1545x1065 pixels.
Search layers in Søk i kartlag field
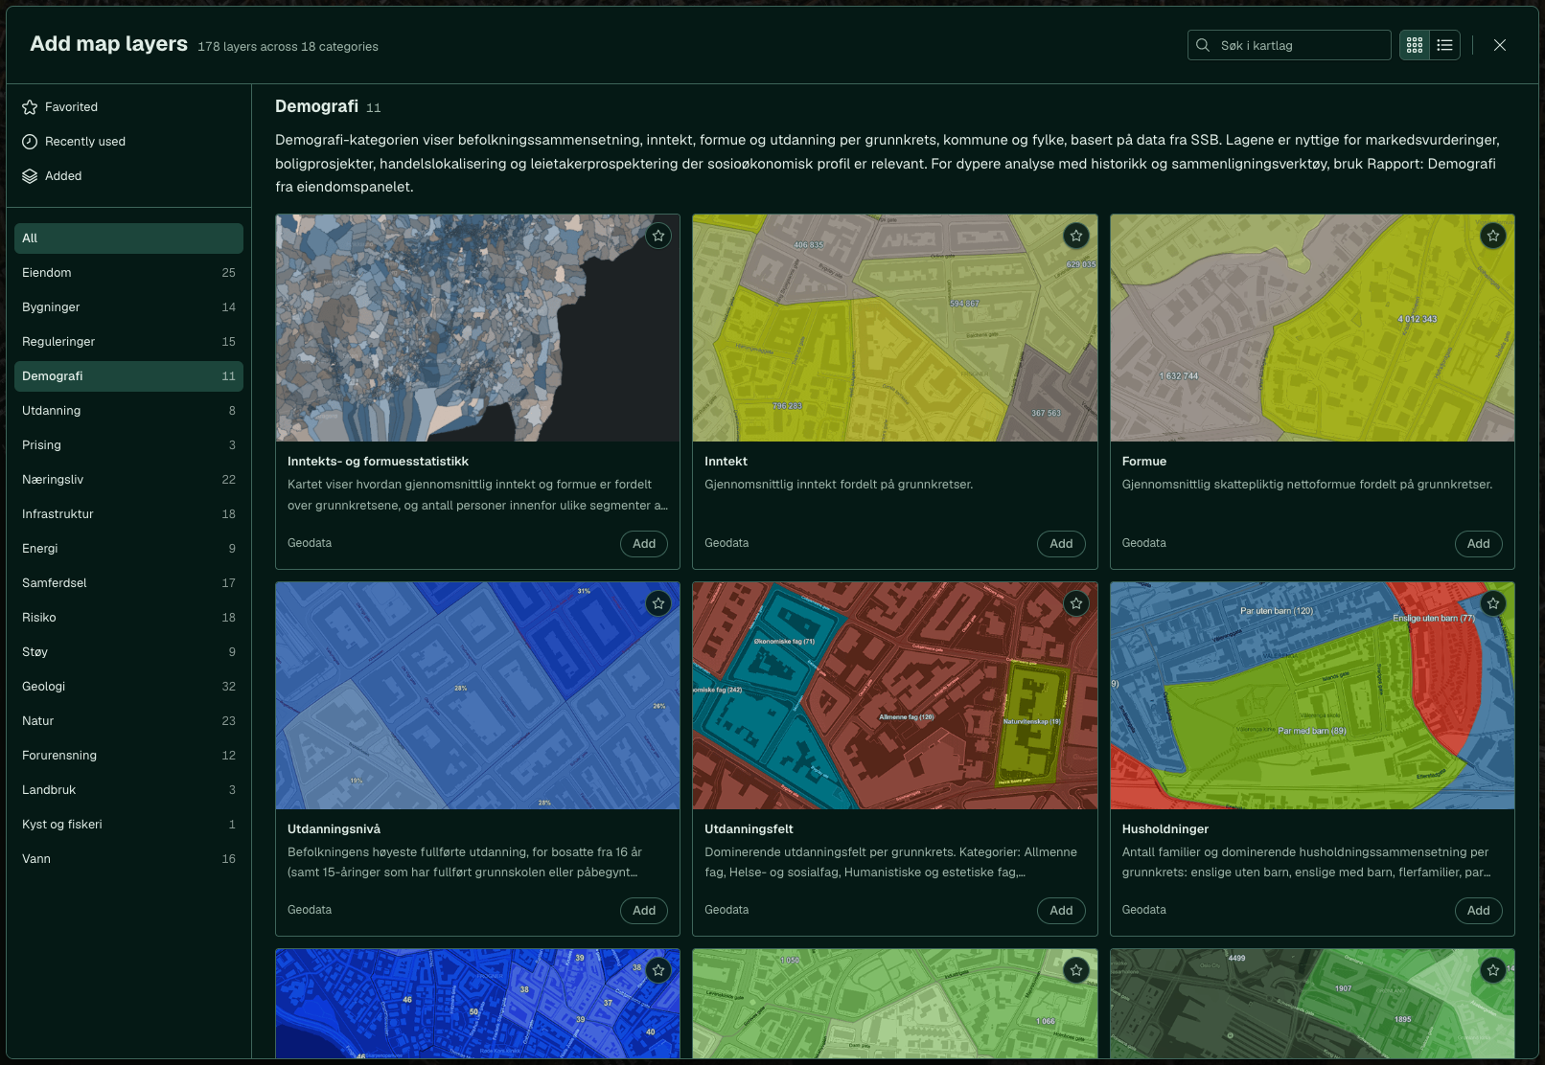(x=1289, y=45)
